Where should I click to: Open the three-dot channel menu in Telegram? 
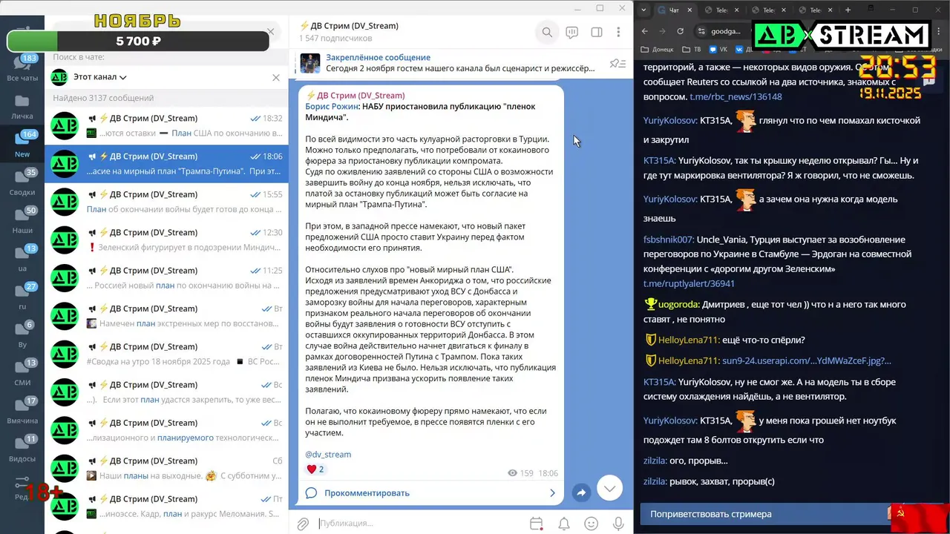click(x=618, y=32)
